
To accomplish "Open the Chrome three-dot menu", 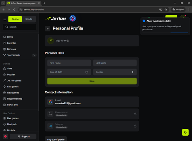I will pos(189,10).
